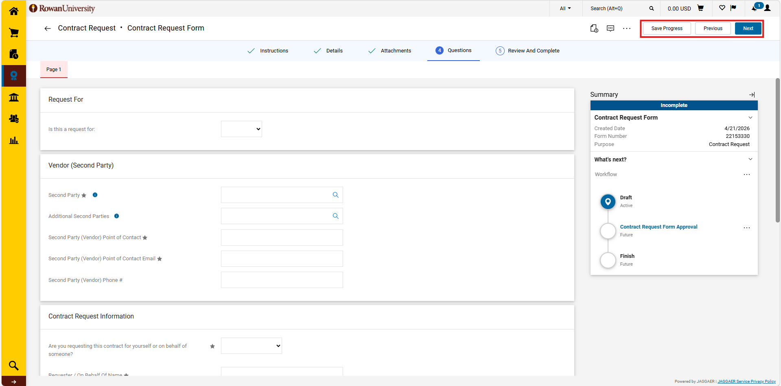Open the Accounts Payable bank icon
The image size is (781, 386).
14,97
